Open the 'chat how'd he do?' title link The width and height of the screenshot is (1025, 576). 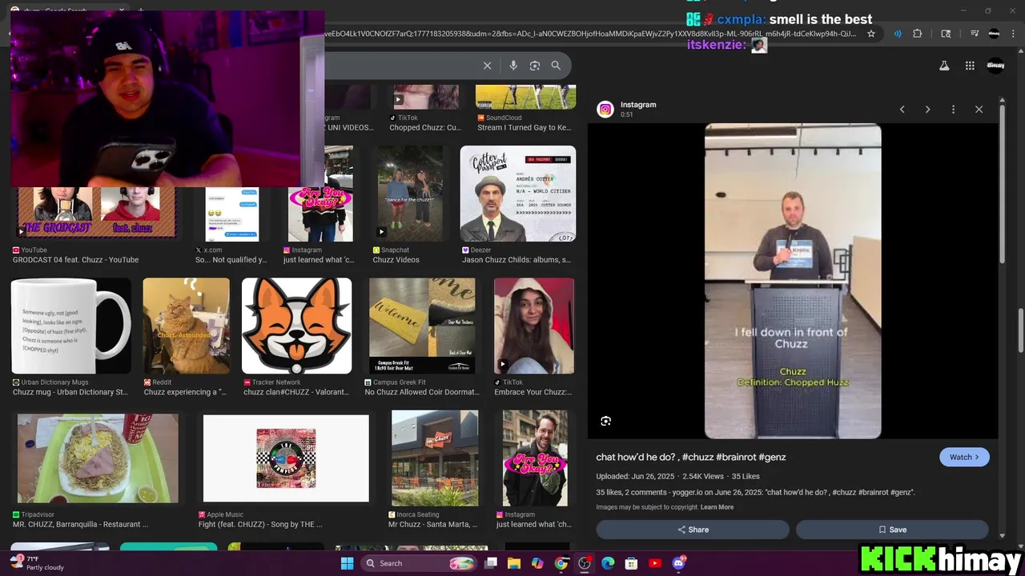click(x=691, y=457)
